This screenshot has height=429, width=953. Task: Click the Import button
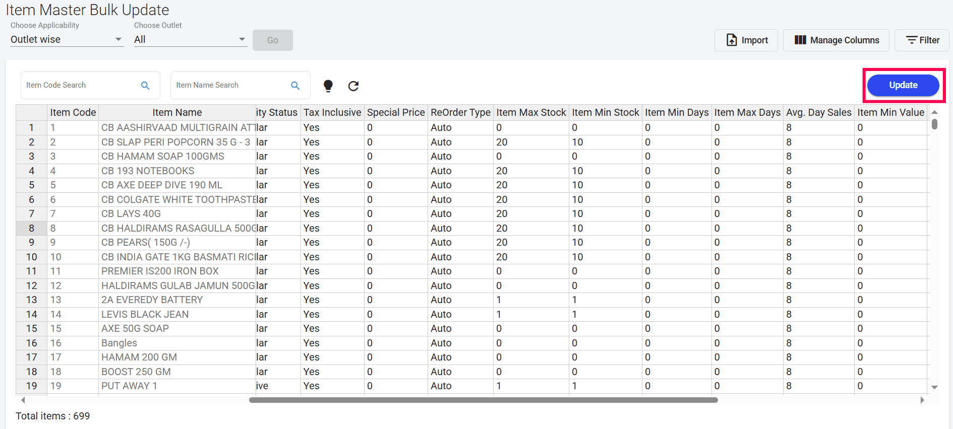pos(746,40)
